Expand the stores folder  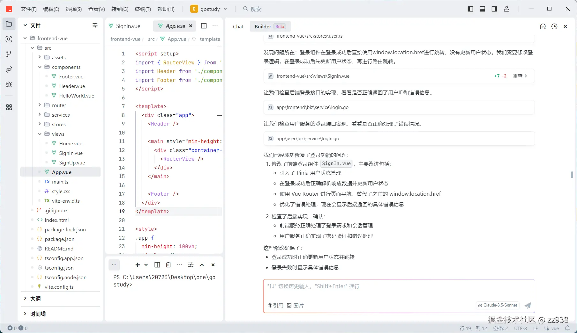click(x=40, y=124)
